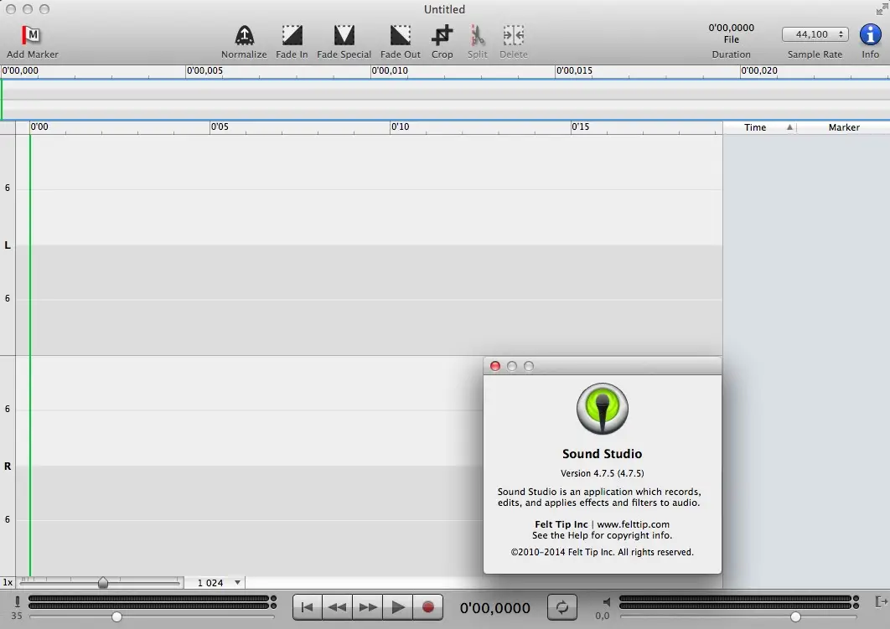The image size is (890, 629).
Task: Click the fast forward button
Action: [x=367, y=607]
